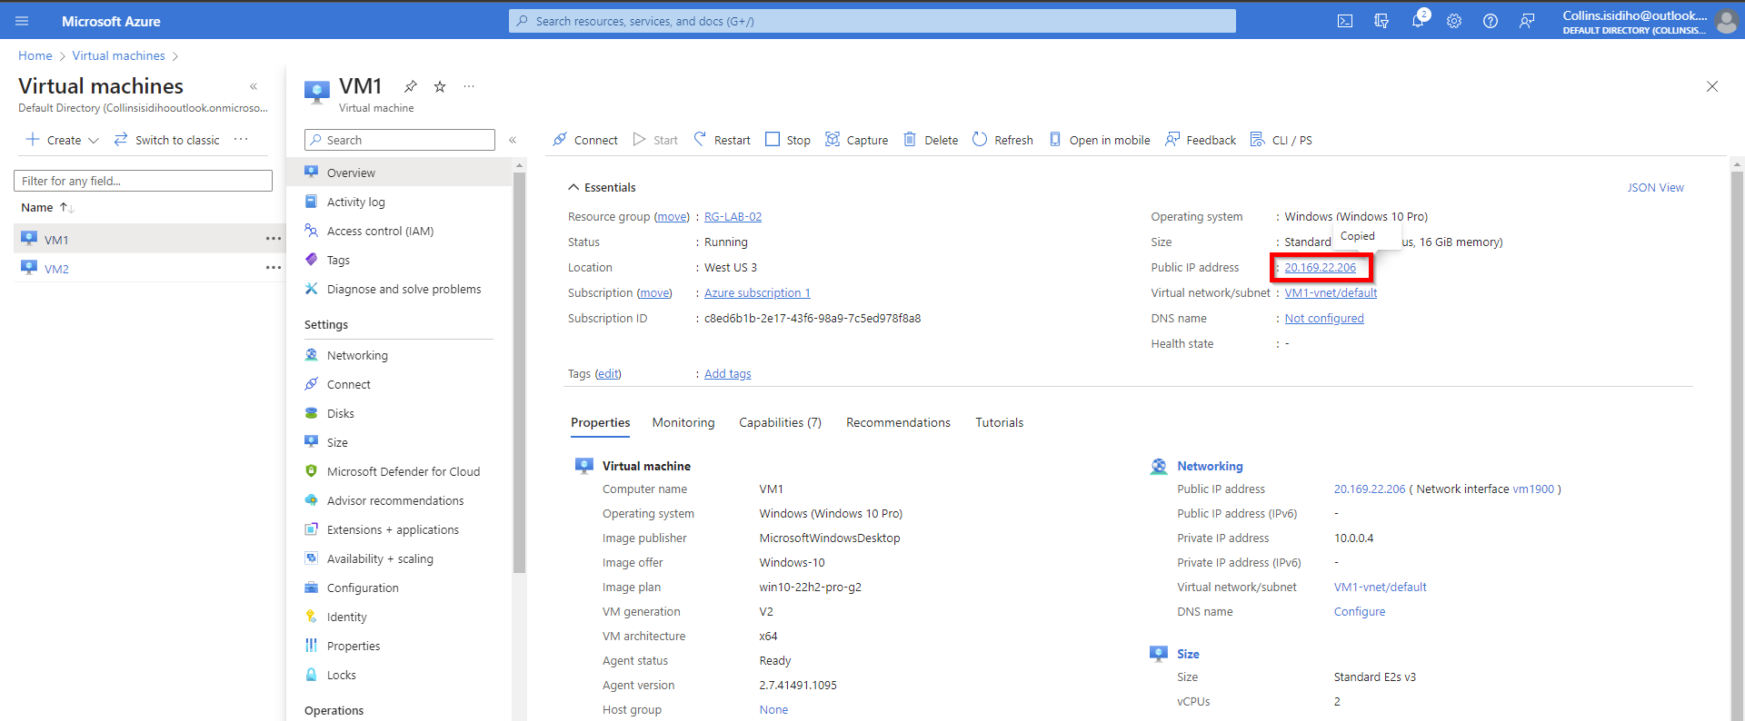This screenshot has width=1745, height=721.
Task: Restart the virtual machine
Action: [723, 140]
